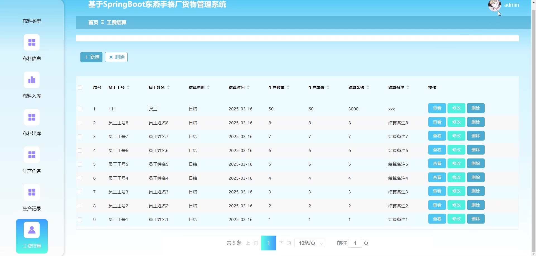Toggle the select-all header checkbox
536x256 pixels.
pyautogui.click(x=80, y=87)
